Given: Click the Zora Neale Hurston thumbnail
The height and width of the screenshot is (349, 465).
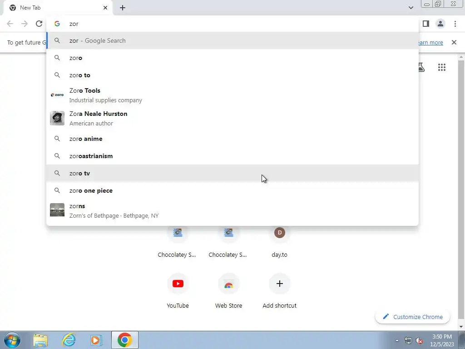Looking at the screenshot, I should point(57,118).
